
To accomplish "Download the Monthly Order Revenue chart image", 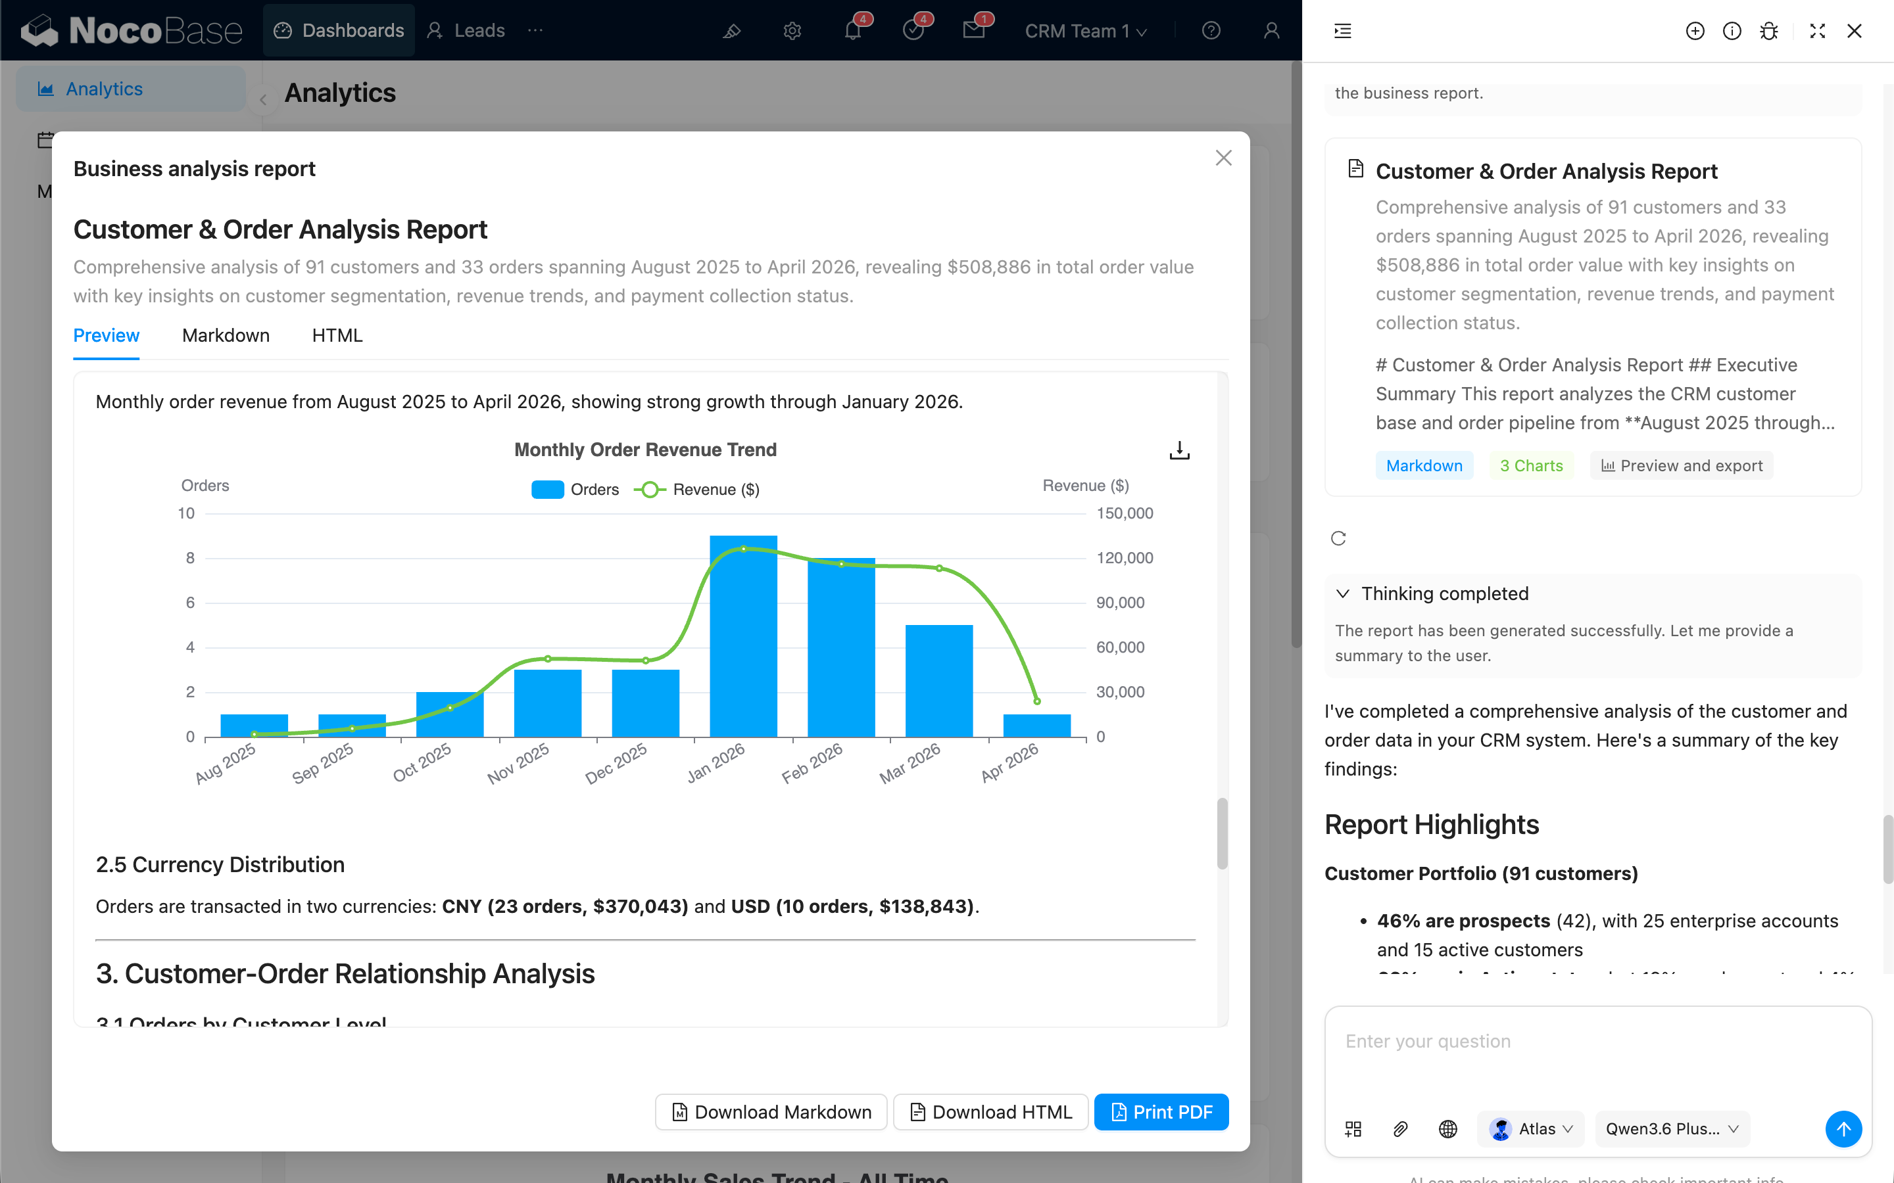I will click(1178, 451).
